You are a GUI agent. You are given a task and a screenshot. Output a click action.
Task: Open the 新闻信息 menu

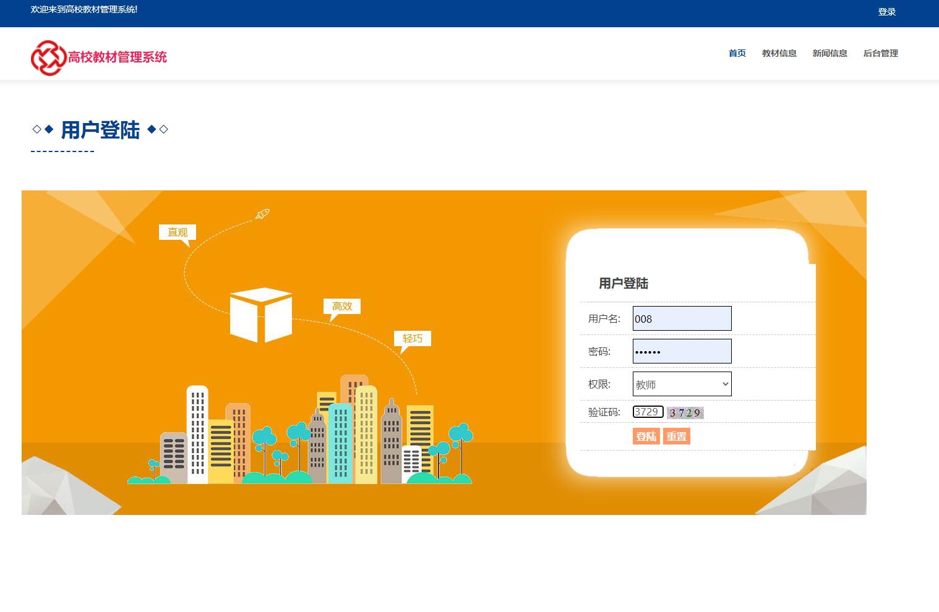pos(830,53)
